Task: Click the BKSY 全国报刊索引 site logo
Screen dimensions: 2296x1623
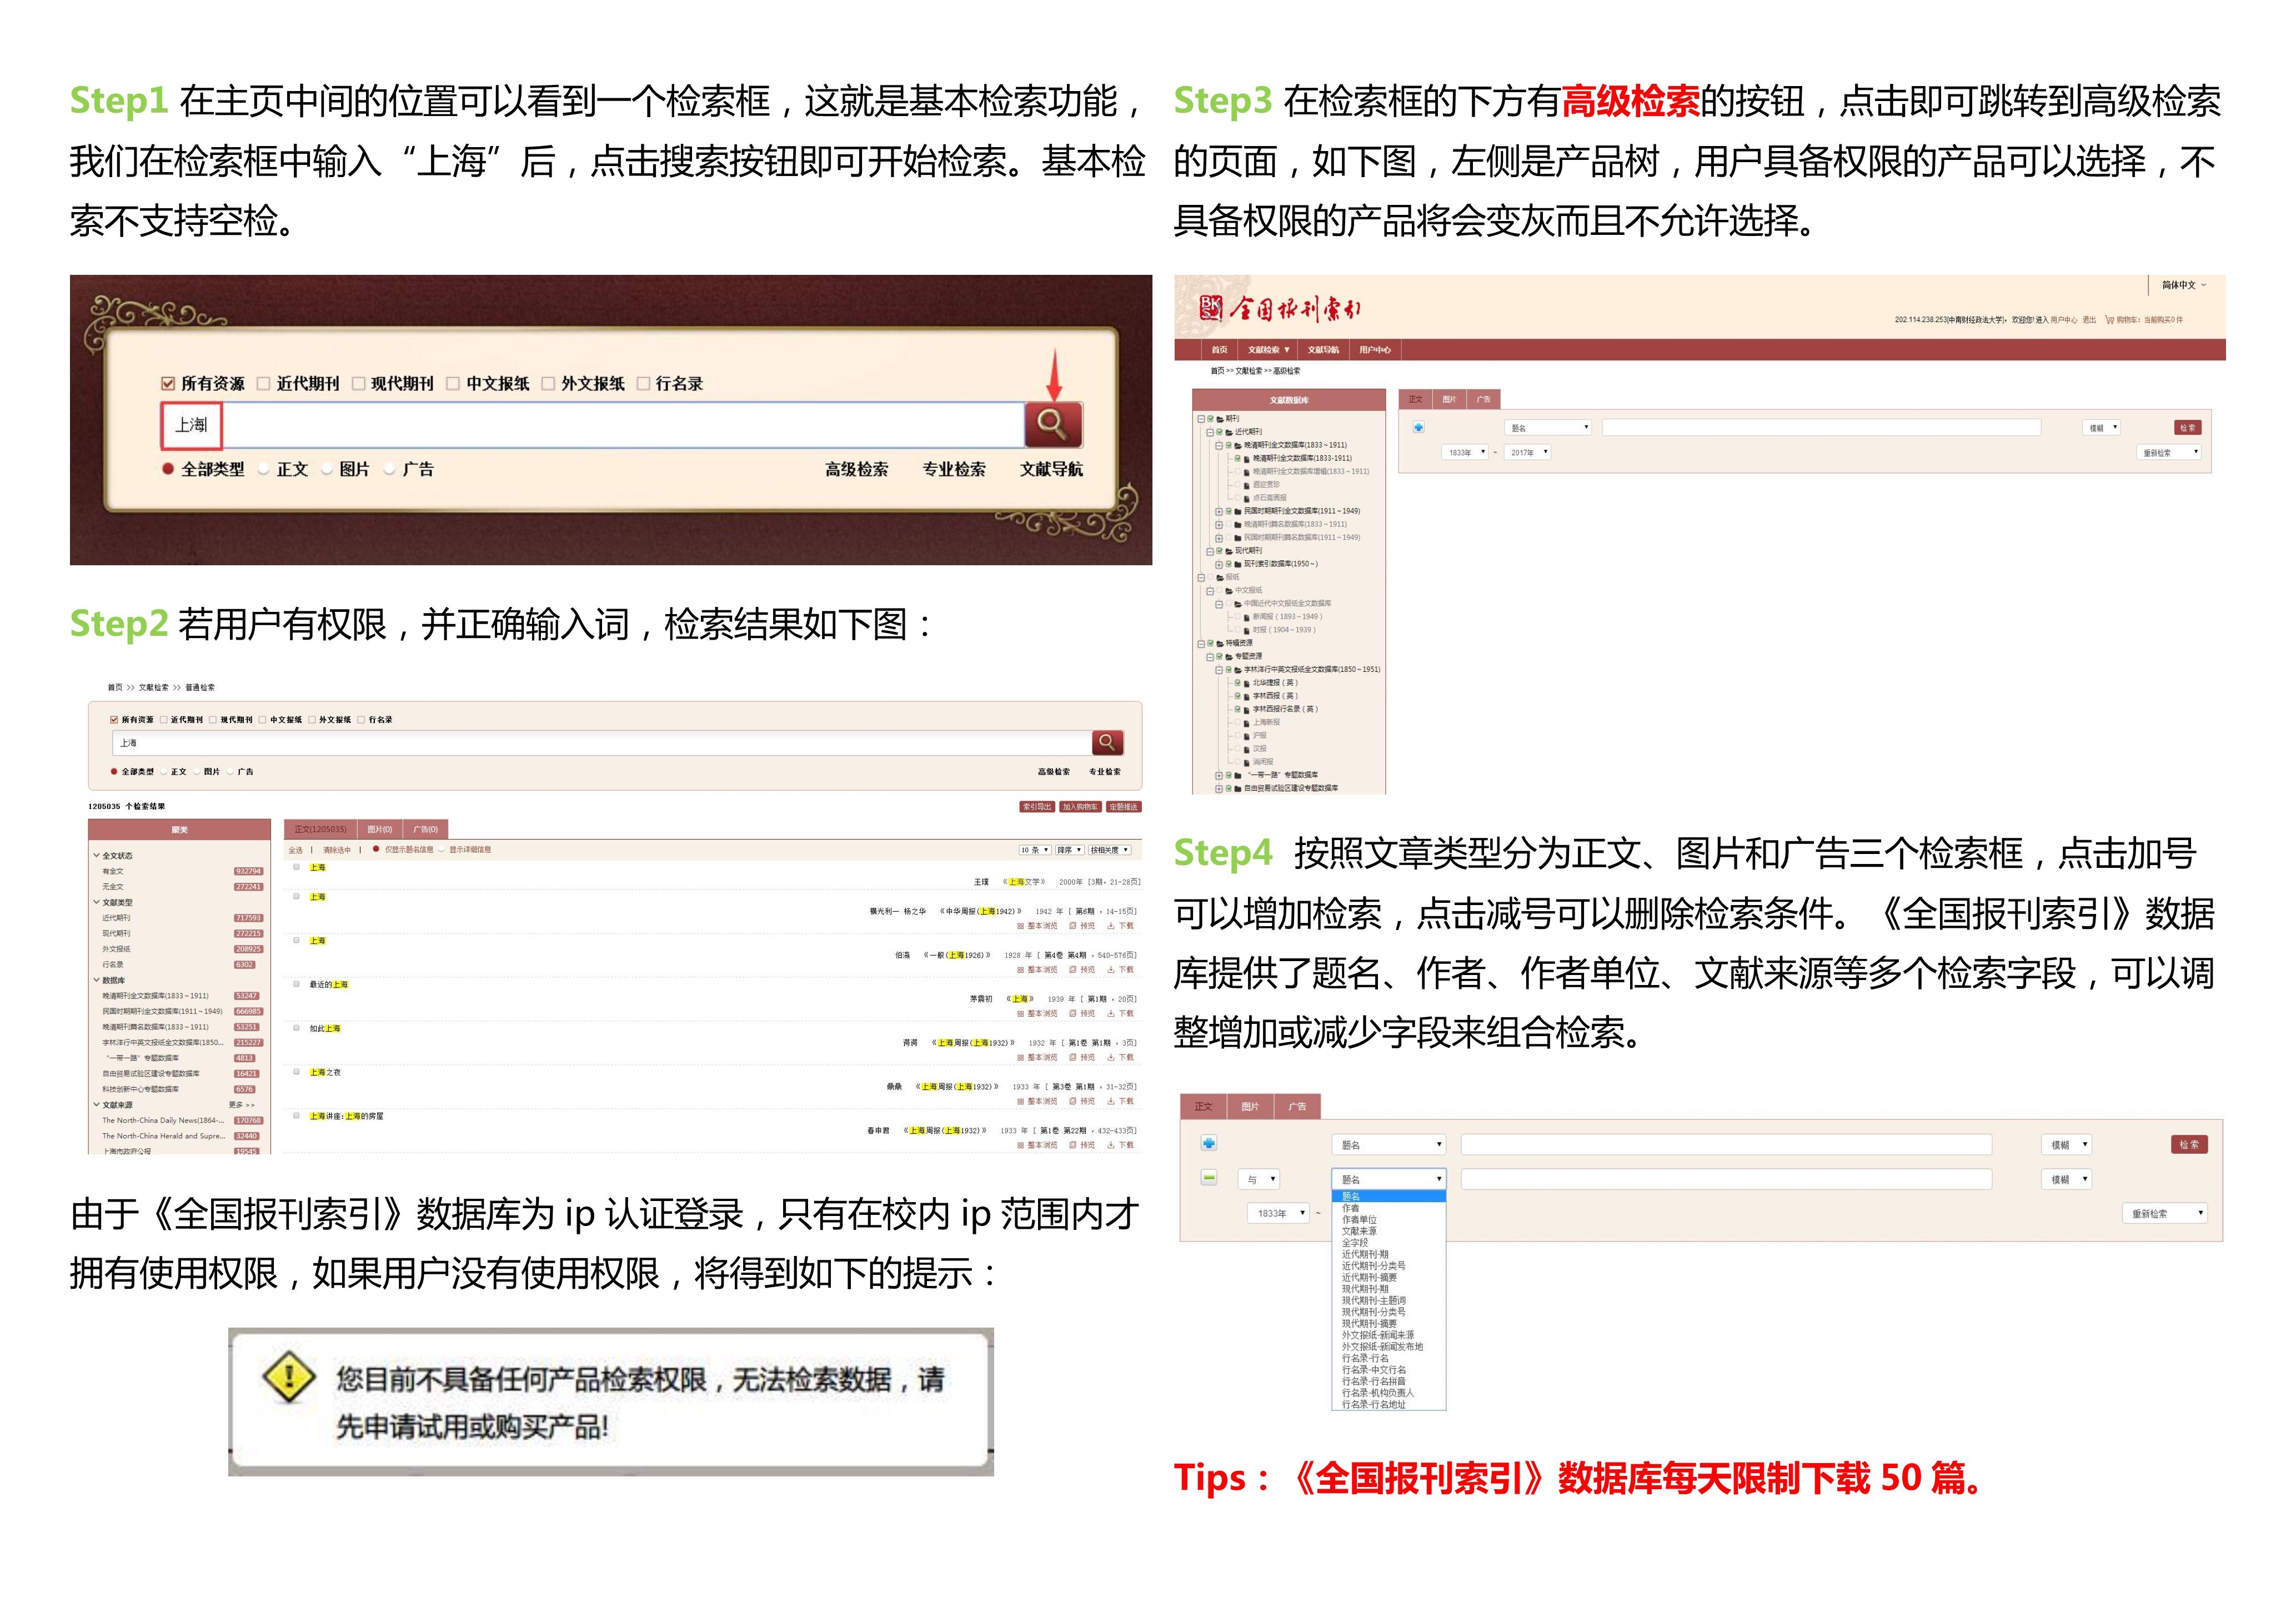Action: 1280,308
